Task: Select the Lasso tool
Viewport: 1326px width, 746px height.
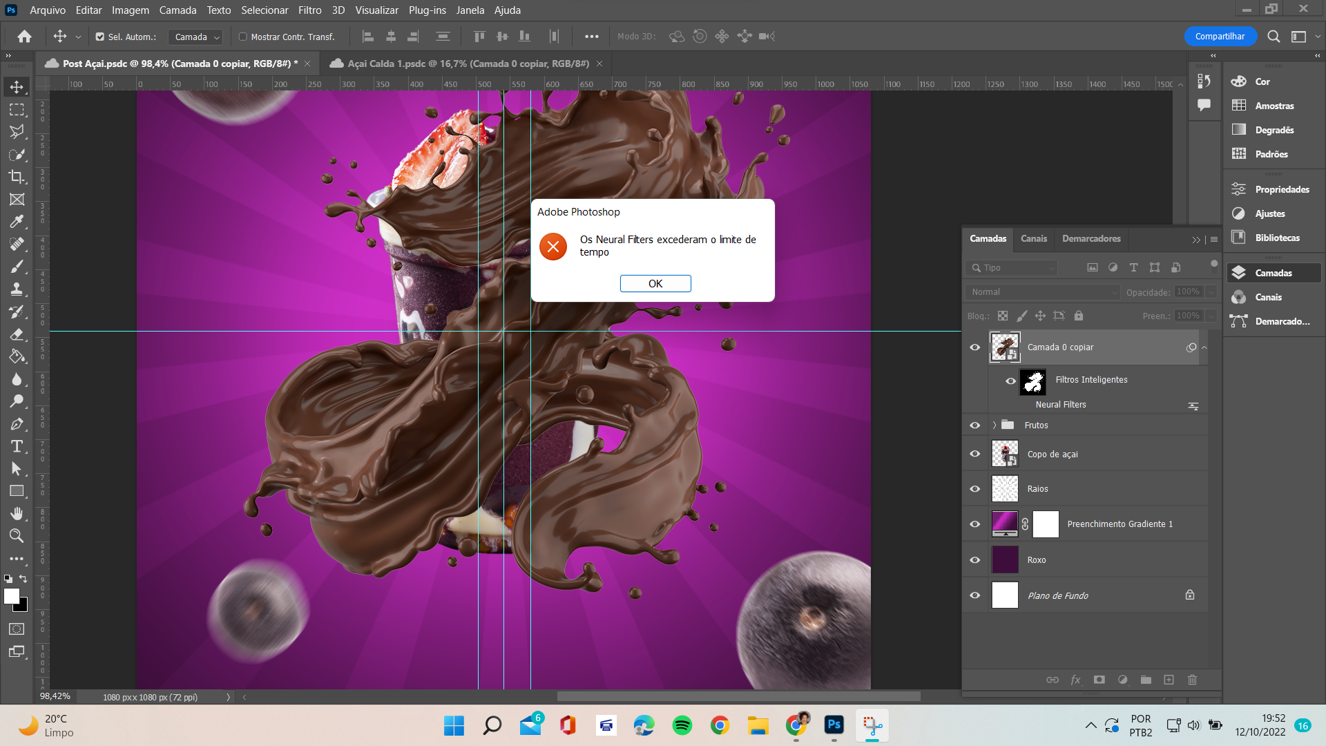Action: point(17,132)
